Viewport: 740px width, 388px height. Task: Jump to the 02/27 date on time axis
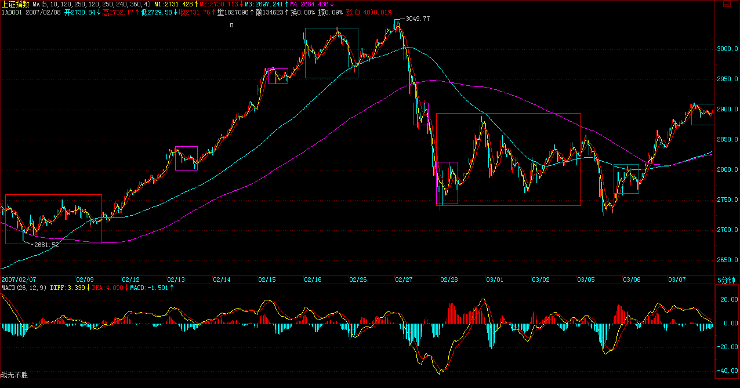click(x=404, y=280)
